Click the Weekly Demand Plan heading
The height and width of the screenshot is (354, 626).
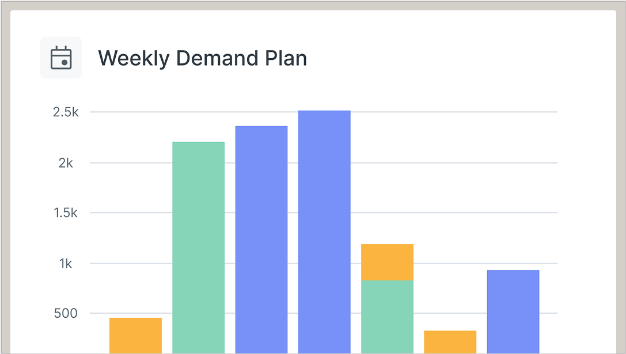click(202, 58)
